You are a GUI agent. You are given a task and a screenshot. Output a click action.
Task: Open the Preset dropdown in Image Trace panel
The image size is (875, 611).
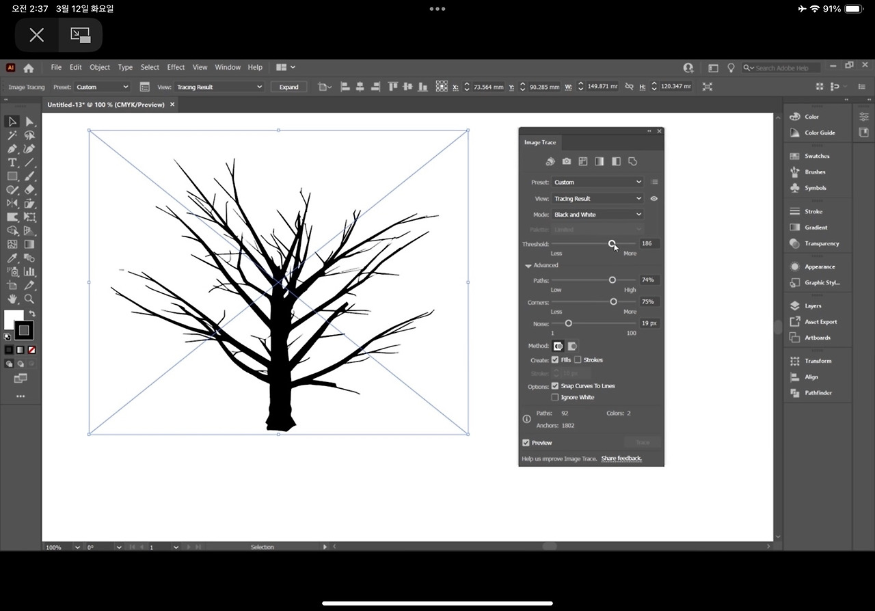(x=597, y=182)
